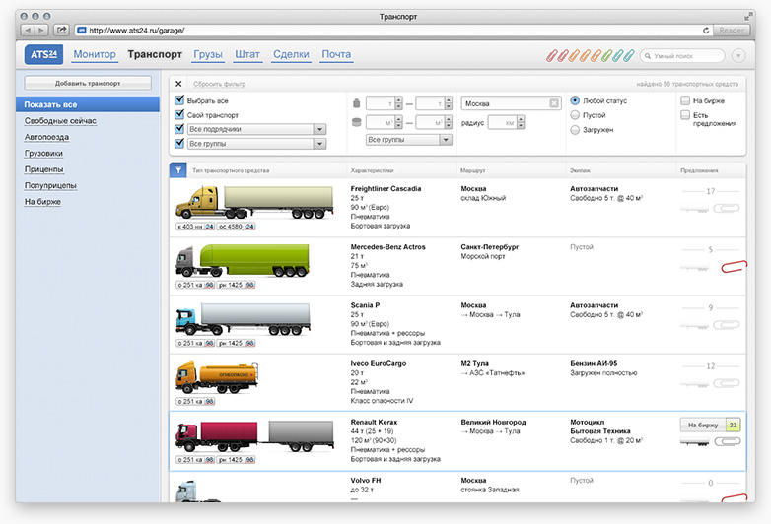Toggle paperclip outline on Scania P row

point(727,325)
